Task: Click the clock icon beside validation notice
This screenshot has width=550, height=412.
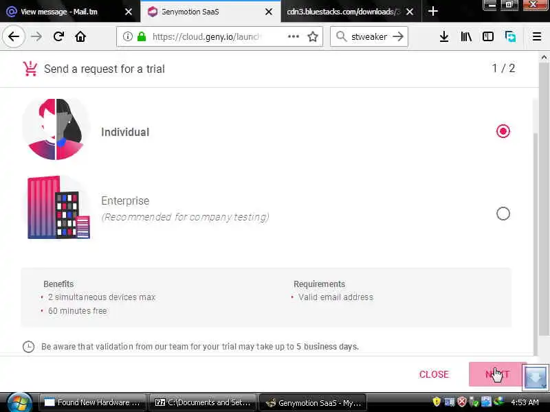Action: (28, 347)
